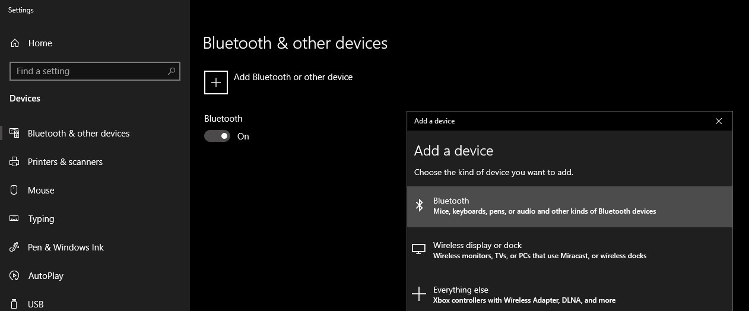
Task: Click the Mouse icon in sidebar
Action: (14, 191)
